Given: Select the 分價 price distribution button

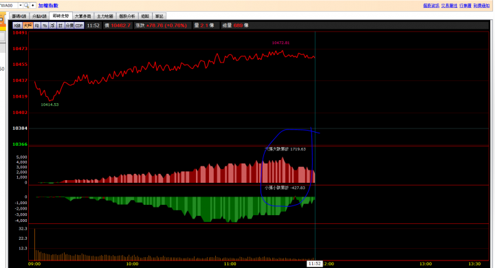Looking at the screenshot, I should 69,25.
